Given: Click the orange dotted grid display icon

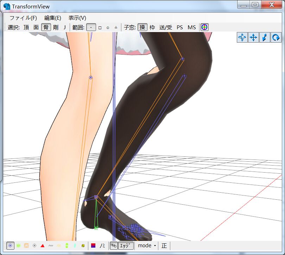Looking at the screenshot, I should click(26, 245).
